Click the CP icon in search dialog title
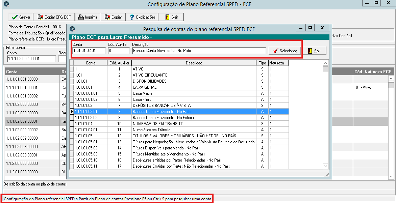The height and width of the screenshot is (203, 396). click(x=72, y=29)
